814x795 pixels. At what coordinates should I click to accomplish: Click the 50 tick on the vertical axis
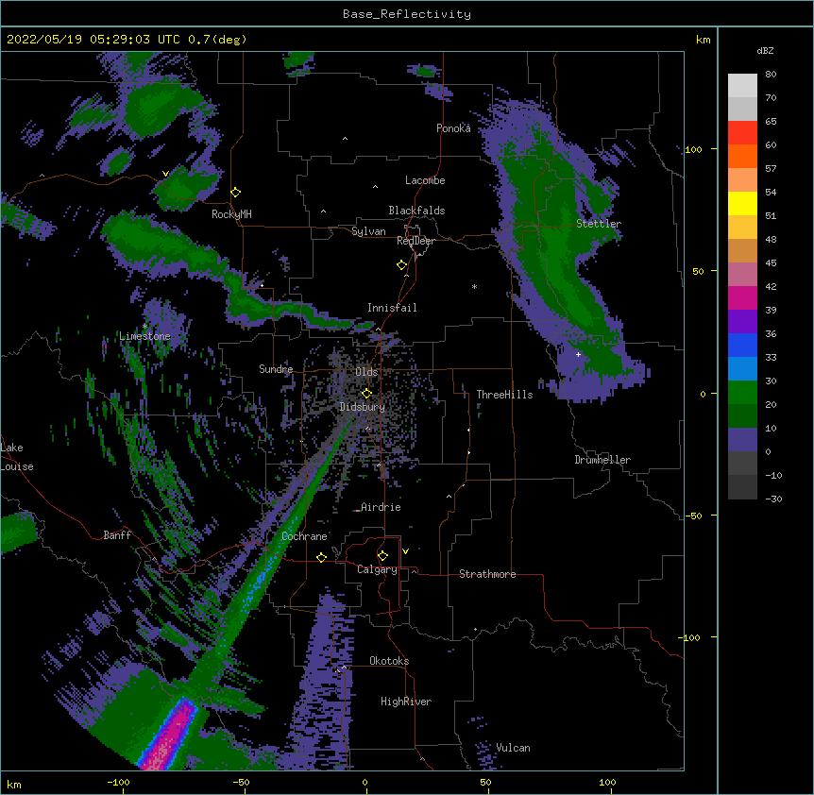pyautogui.click(x=698, y=271)
